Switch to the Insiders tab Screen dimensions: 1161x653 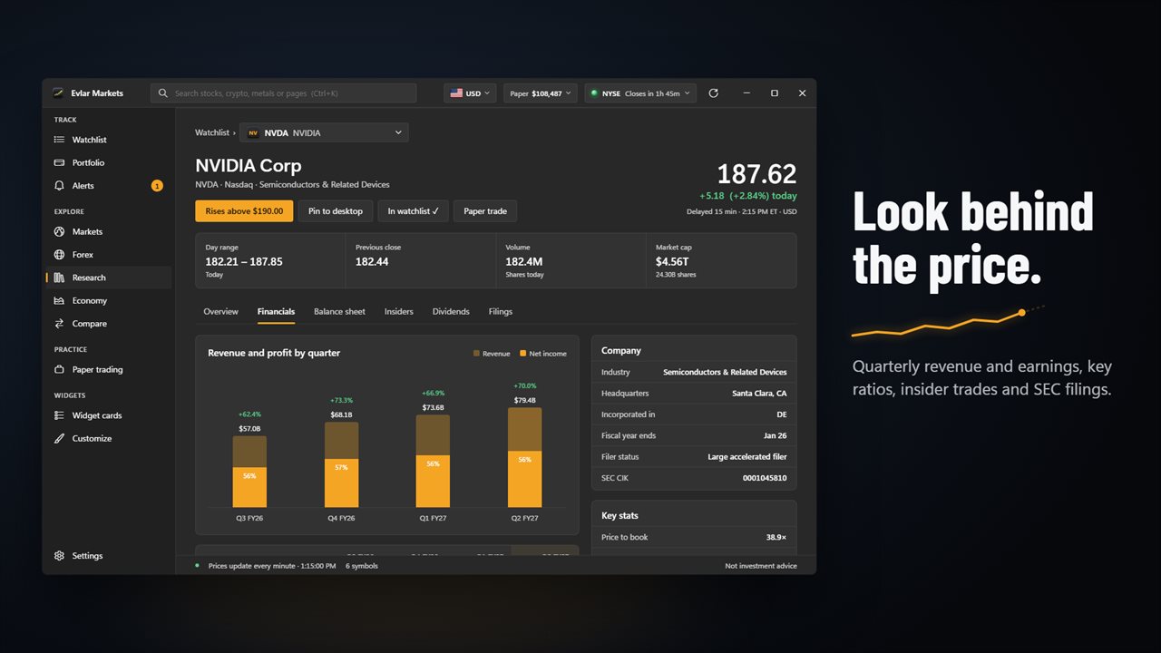click(399, 311)
